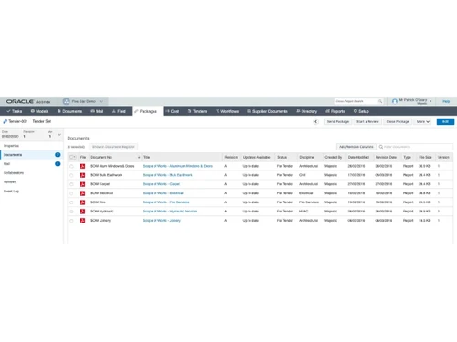457x342 pixels.
Task: Open PDF icon for BOM Alum Windows & Doors
Action: tap(82, 166)
